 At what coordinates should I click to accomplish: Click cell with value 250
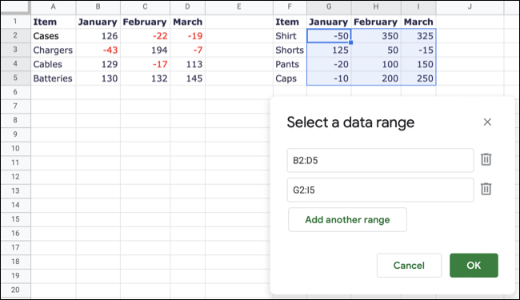point(418,78)
